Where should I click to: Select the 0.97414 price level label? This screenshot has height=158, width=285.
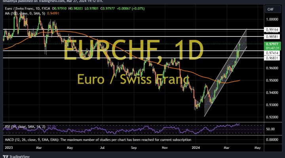(272, 53)
